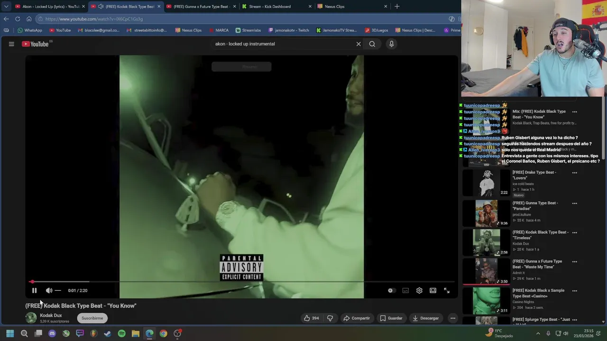Open the YouTube guide hamburger menu
The height and width of the screenshot is (341, 607).
(11, 44)
